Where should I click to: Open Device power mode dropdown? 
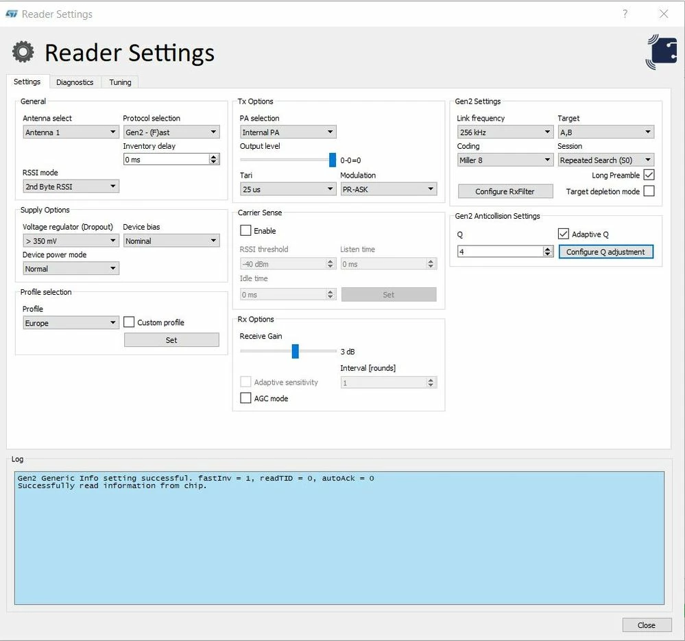pos(71,269)
